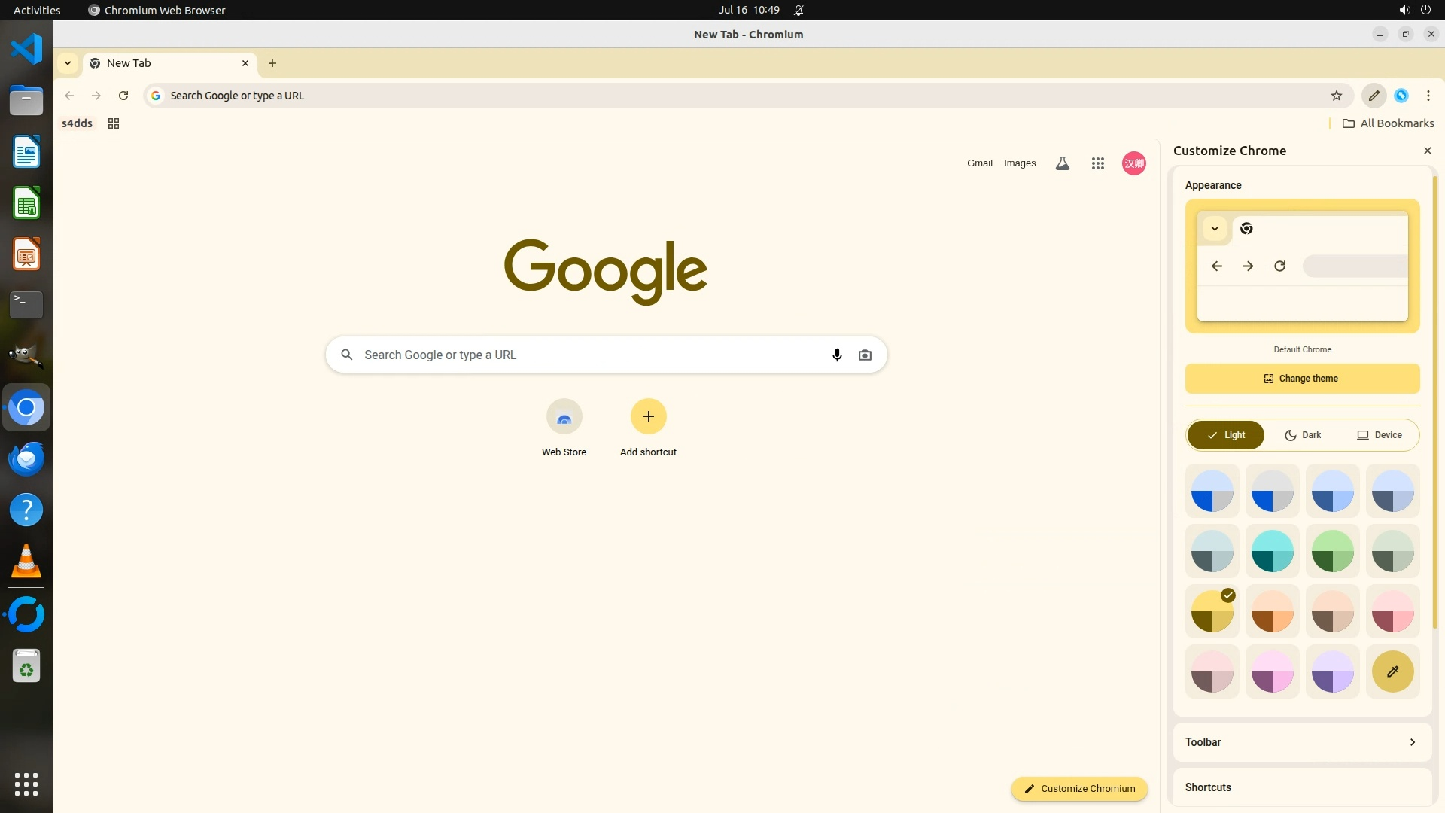
Task: Click the Search Labs flask icon
Action: click(1062, 163)
